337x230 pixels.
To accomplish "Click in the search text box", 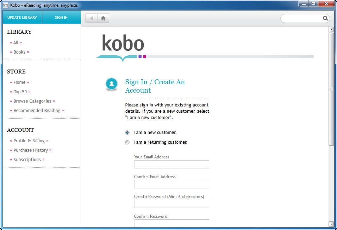I will (x=302, y=18).
